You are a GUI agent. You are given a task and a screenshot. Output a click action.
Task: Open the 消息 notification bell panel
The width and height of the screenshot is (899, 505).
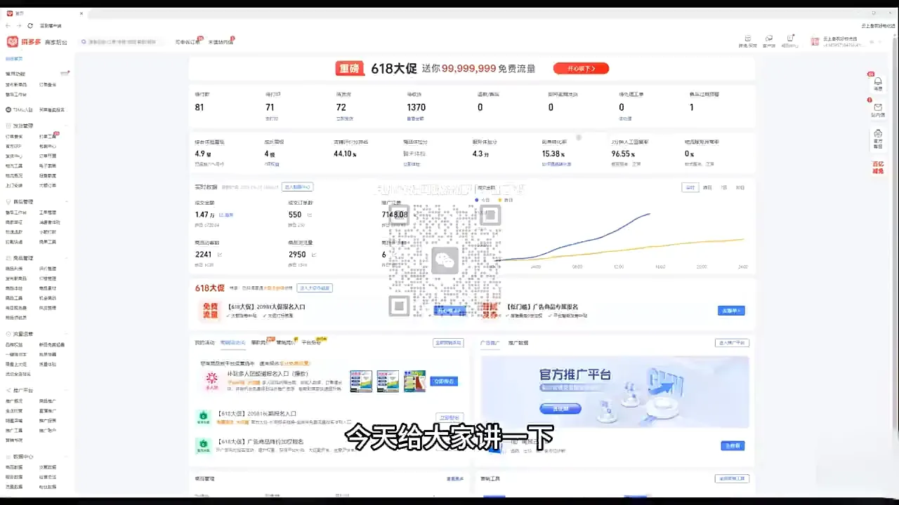tap(877, 83)
